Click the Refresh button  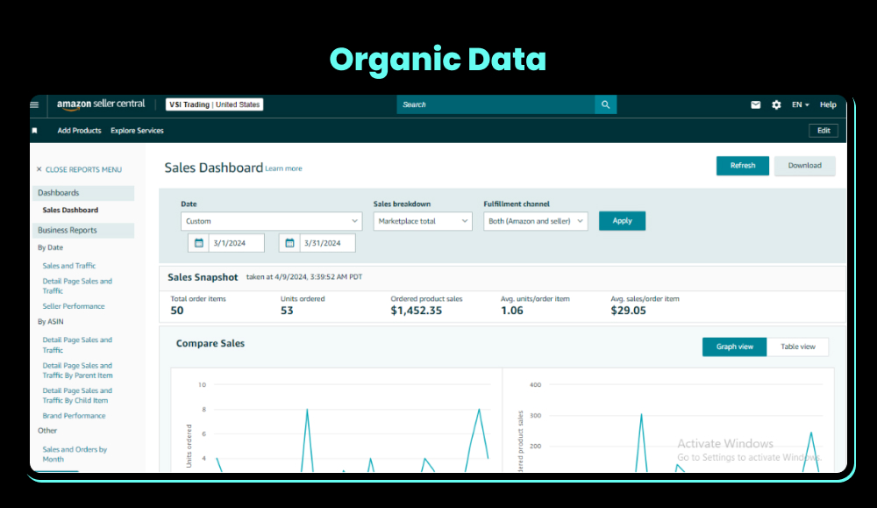coord(742,166)
